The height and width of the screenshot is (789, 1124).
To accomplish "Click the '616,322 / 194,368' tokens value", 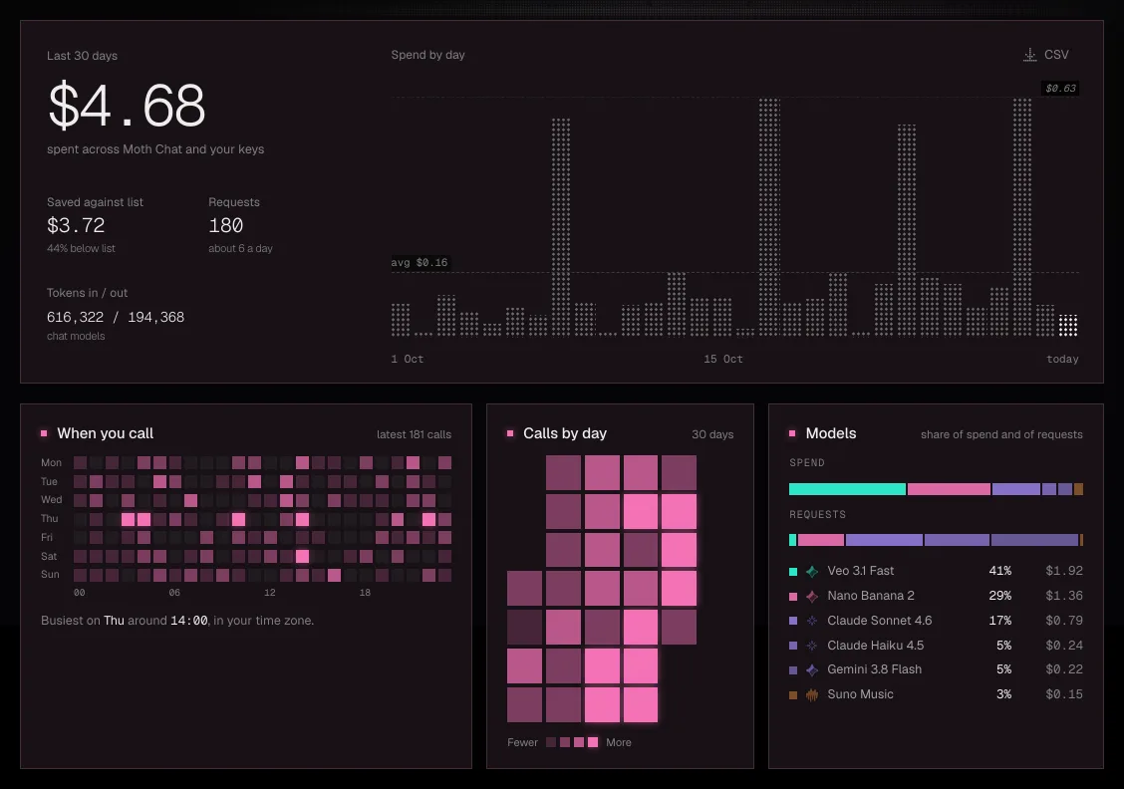I will (116, 317).
